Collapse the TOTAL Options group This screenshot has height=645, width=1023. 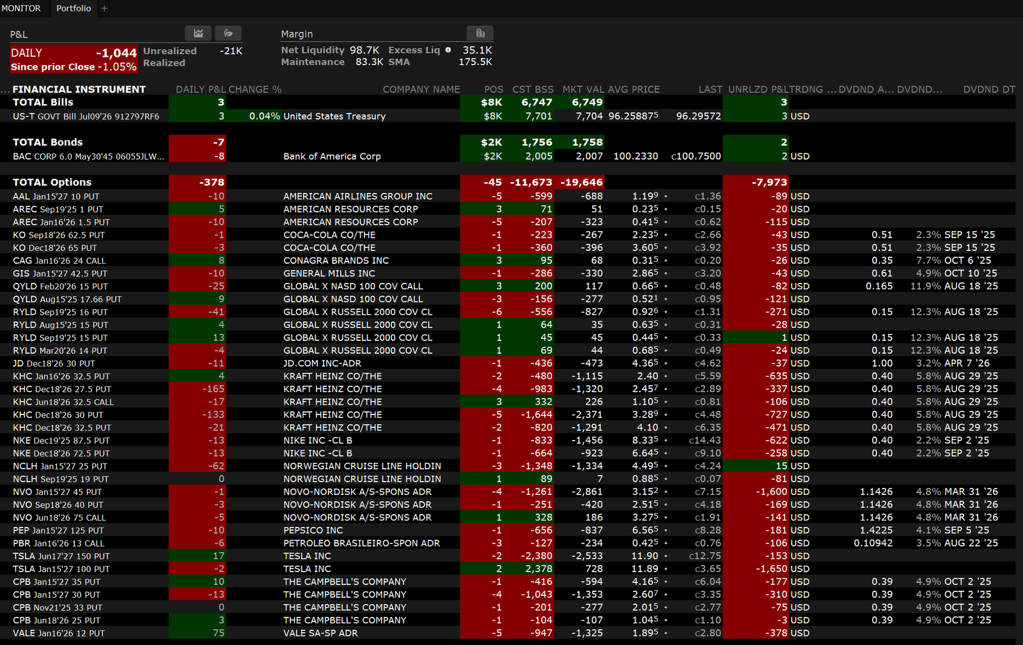52,183
